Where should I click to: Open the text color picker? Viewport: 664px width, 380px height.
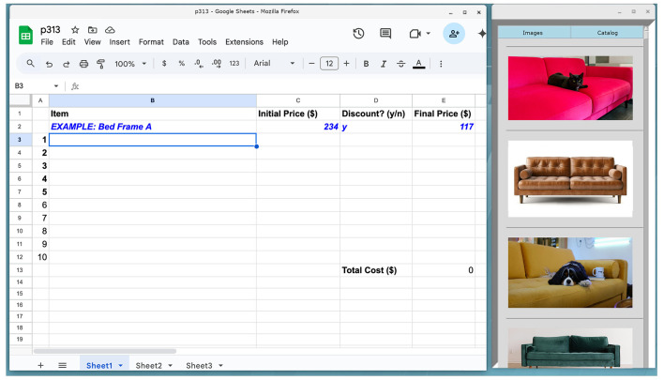[418, 64]
